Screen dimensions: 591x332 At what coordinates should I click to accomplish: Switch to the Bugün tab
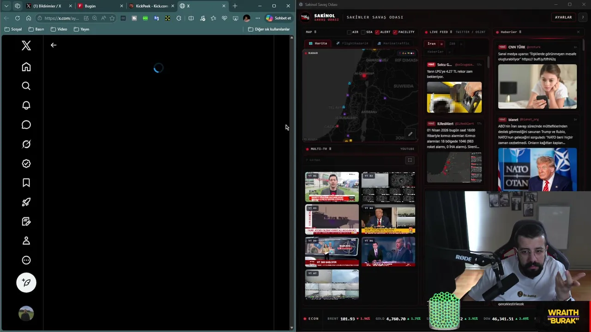[x=100, y=6]
